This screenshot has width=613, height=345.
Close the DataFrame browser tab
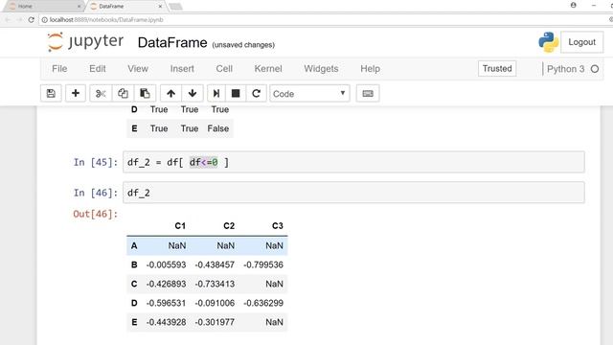click(x=160, y=7)
